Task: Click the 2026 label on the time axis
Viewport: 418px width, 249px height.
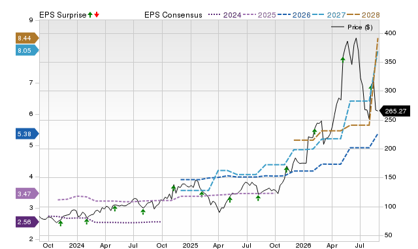Action: [303, 245]
